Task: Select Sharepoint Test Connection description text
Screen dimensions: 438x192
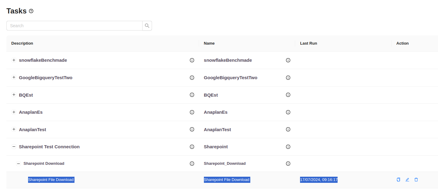Action: point(49,147)
